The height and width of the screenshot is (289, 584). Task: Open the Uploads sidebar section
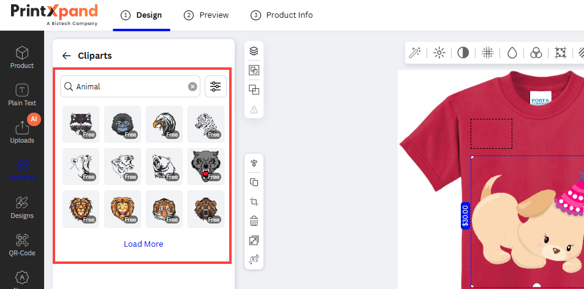point(22,132)
